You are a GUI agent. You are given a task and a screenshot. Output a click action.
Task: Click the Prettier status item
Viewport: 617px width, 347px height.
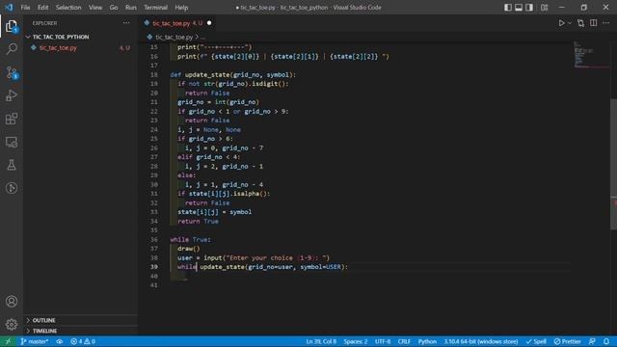tap(568, 341)
